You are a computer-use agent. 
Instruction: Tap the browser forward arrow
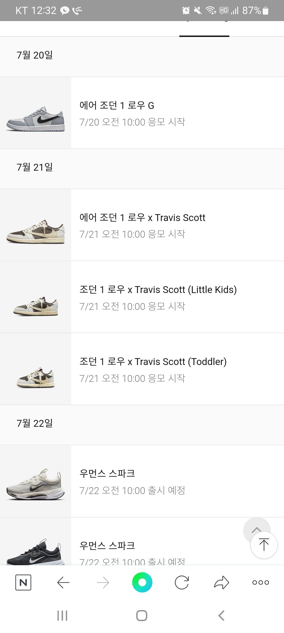coord(103,582)
